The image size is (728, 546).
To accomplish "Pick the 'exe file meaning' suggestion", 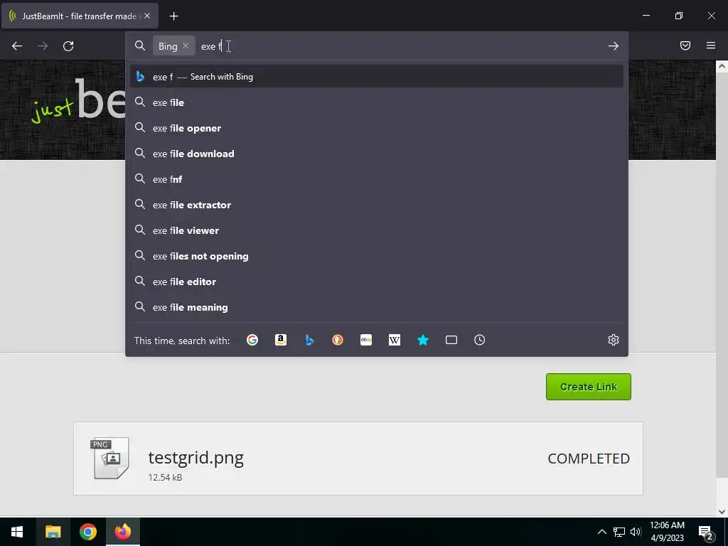I will (x=377, y=307).
